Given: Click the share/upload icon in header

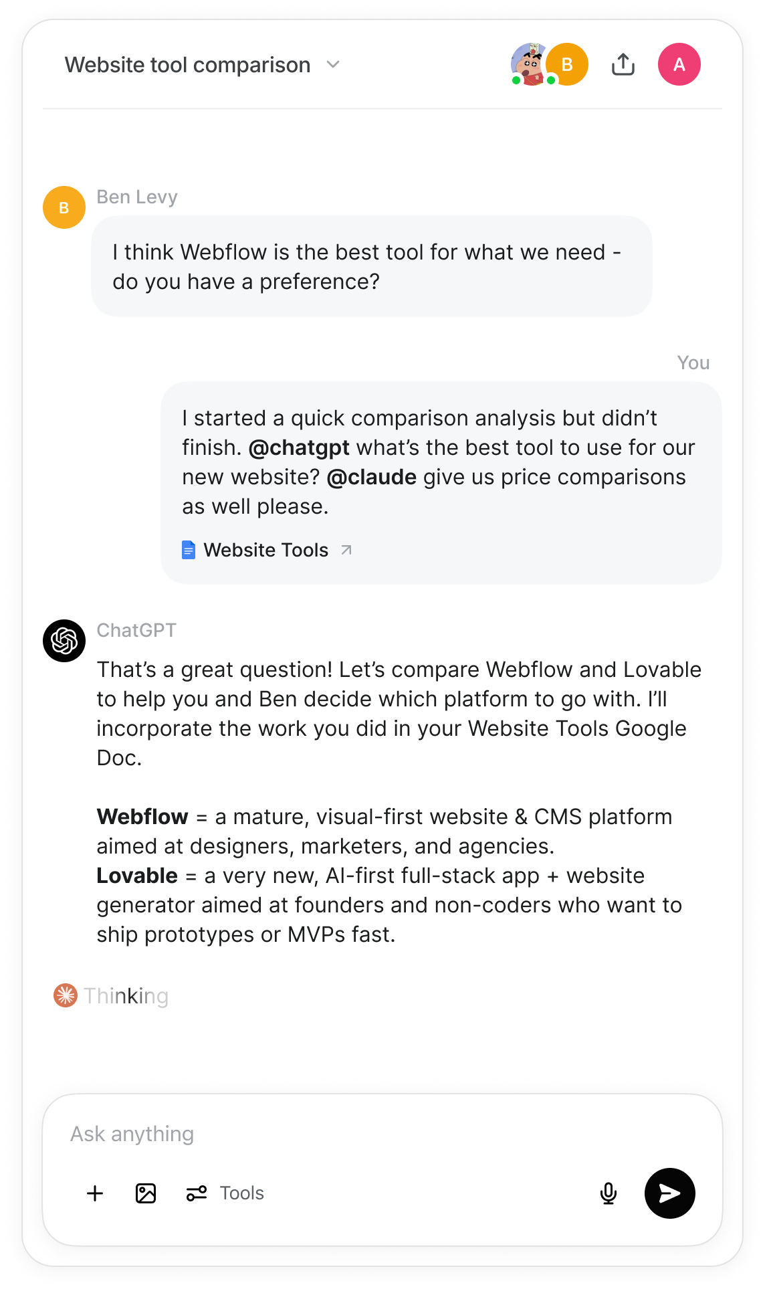Looking at the screenshot, I should click(x=623, y=65).
